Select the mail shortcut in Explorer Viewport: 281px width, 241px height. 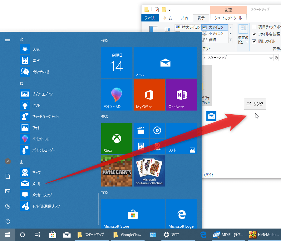tap(211, 116)
